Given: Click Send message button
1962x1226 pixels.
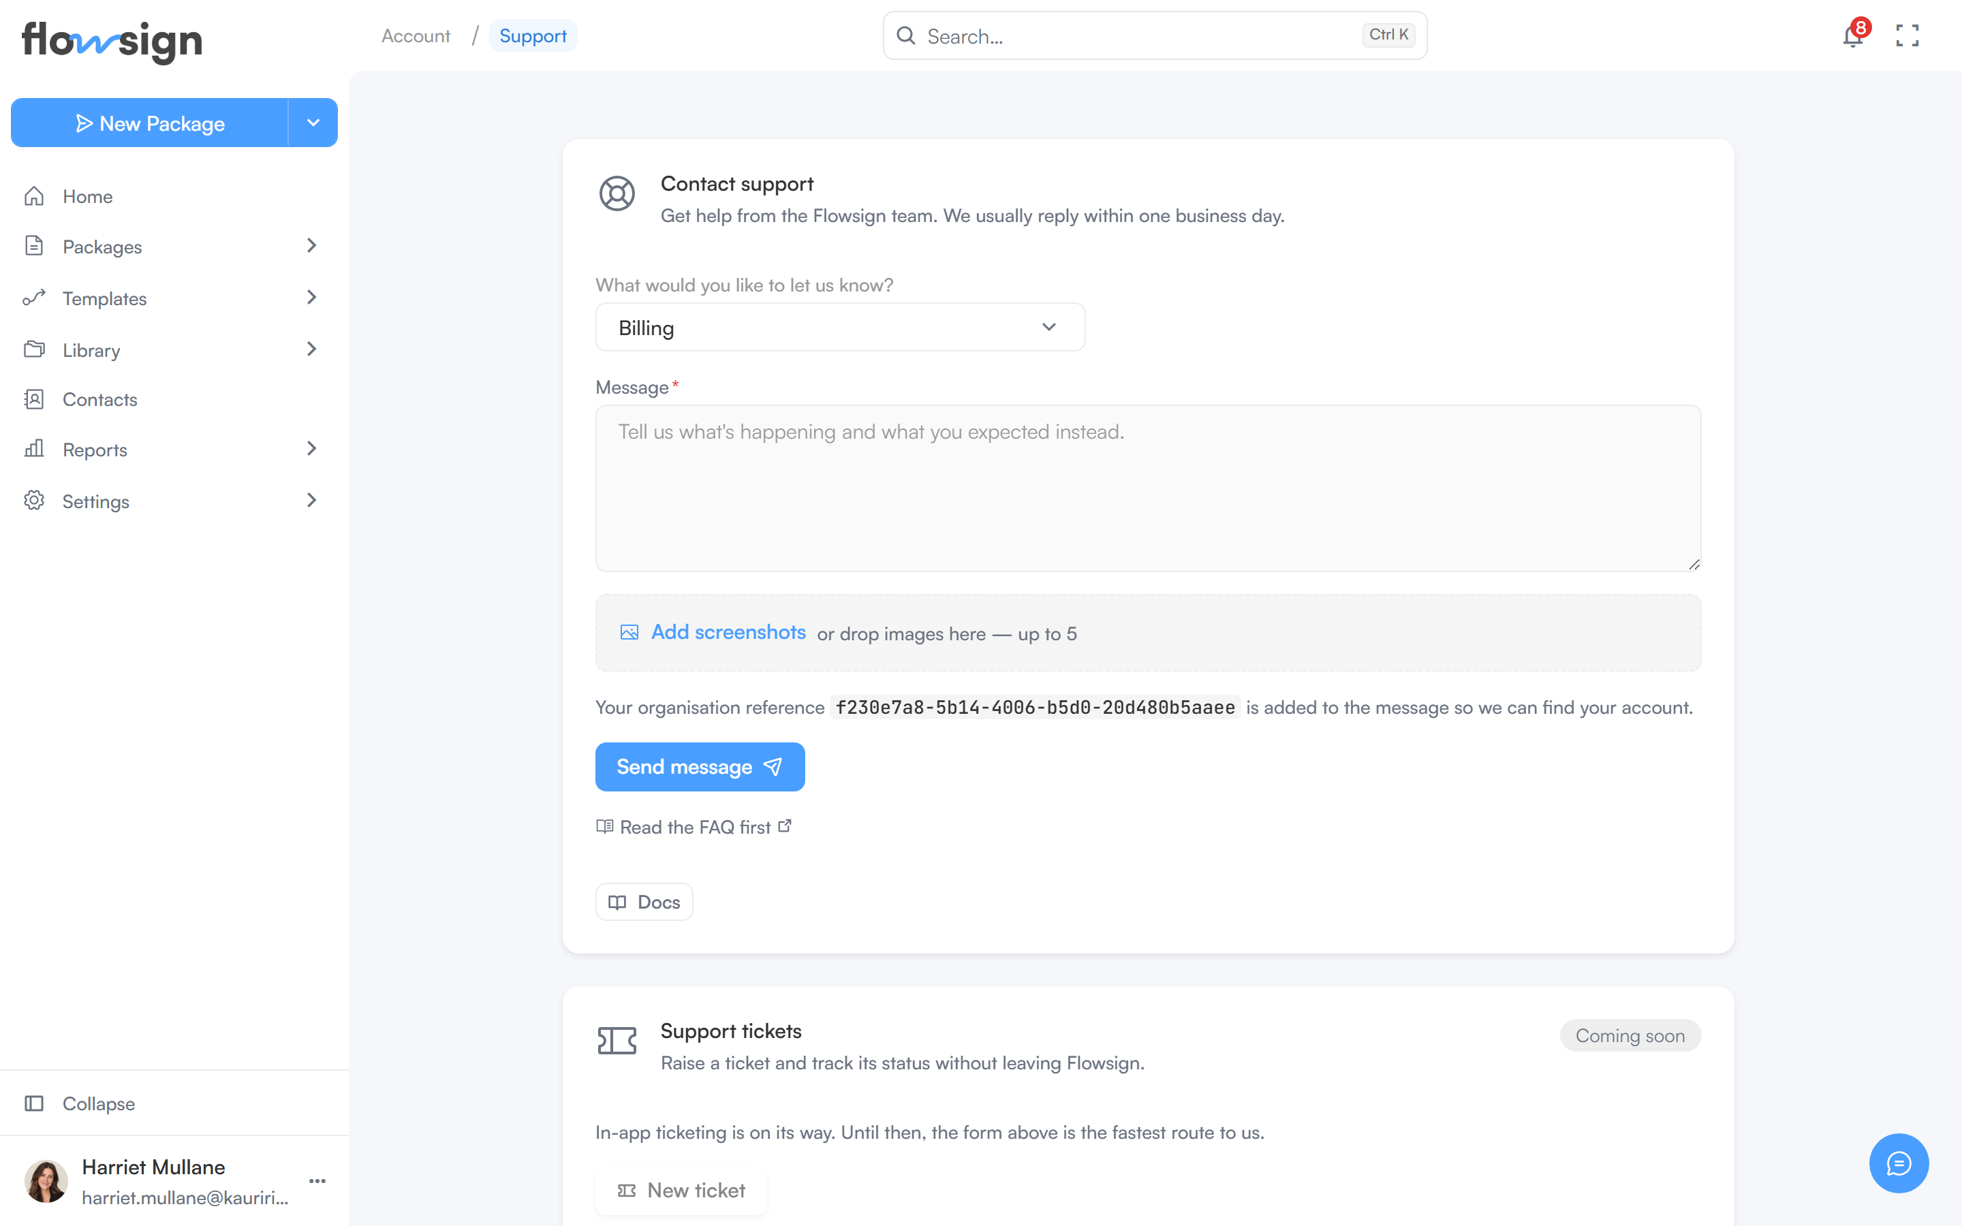Looking at the screenshot, I should (x=700, y=767).
